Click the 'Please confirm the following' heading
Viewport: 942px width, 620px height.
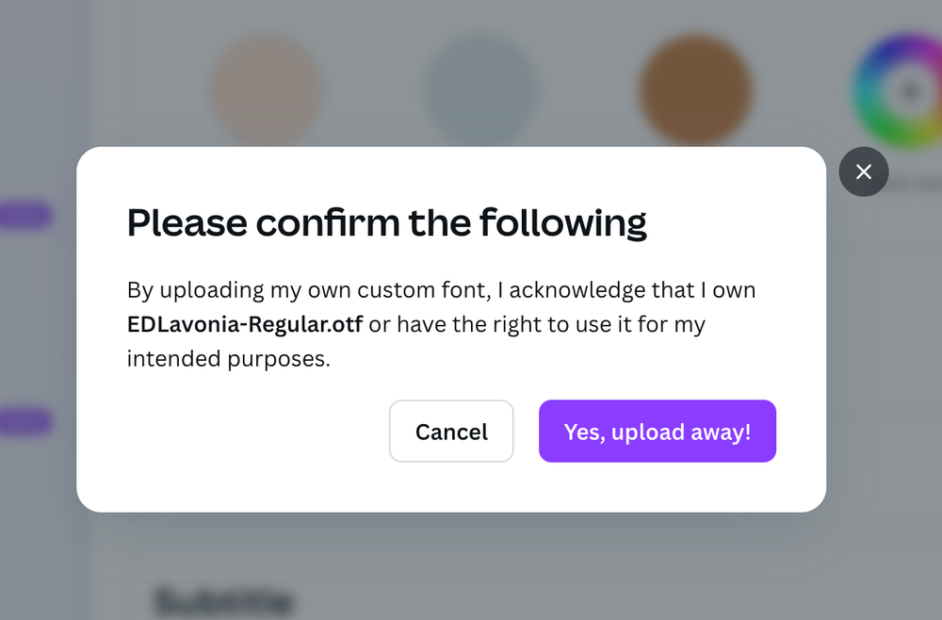tap(387, 223)
